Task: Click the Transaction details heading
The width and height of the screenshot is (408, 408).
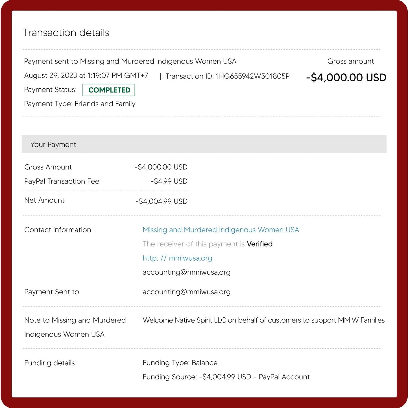Action: click(66, 33)
